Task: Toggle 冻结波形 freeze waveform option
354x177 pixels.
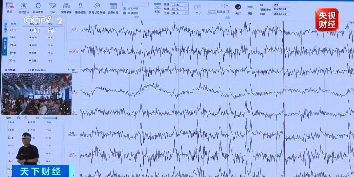Action: click(x=131, y=13)
